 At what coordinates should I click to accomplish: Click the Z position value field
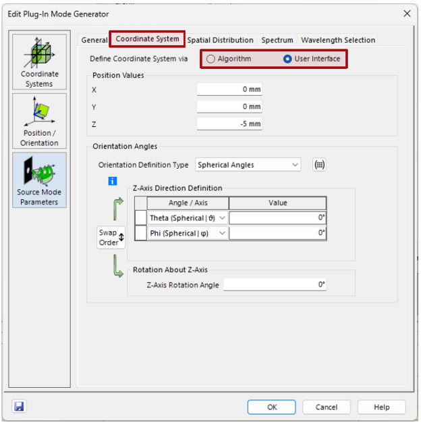click(229, 124)
